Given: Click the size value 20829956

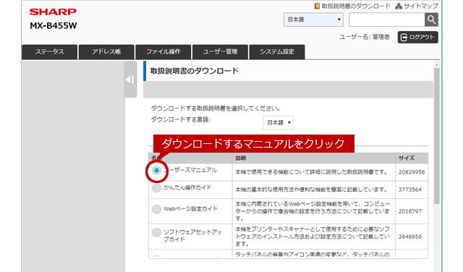Looking at the screenshot, I should [x=412, y=172].
